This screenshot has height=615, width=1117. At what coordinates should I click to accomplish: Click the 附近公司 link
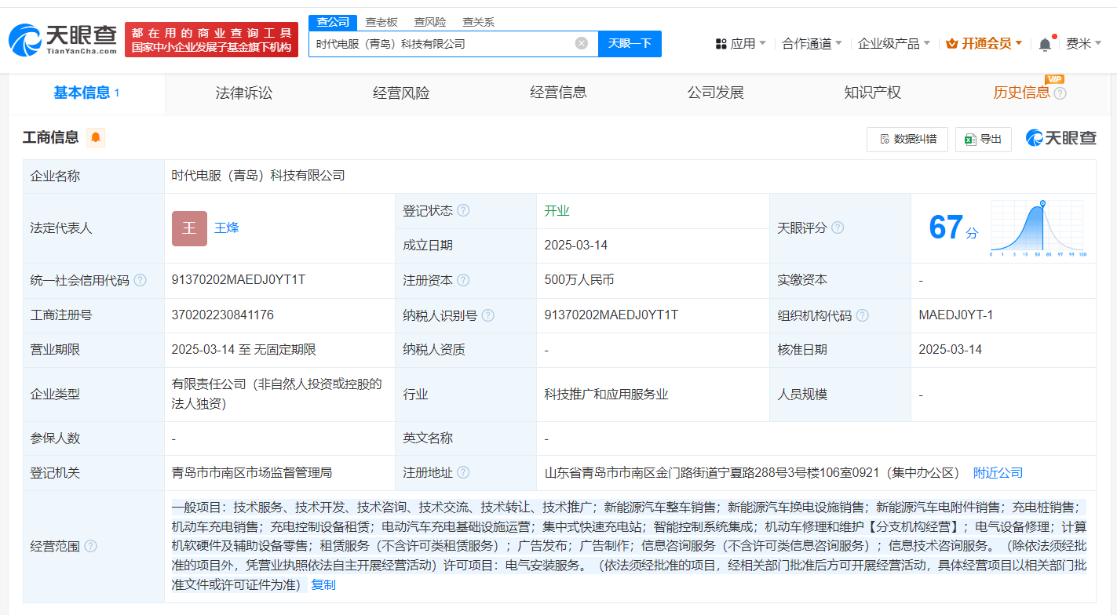998,473
